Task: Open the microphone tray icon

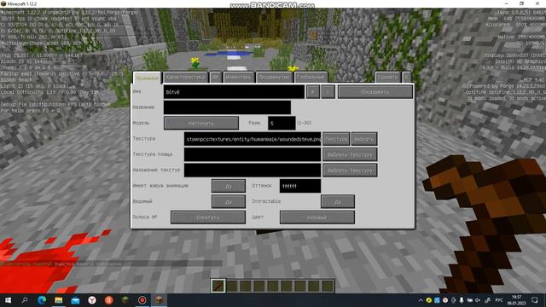Action: tap(462, 300)
